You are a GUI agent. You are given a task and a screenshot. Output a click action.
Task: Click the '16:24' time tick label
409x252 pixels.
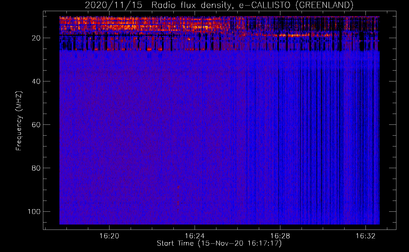[195, 236]
